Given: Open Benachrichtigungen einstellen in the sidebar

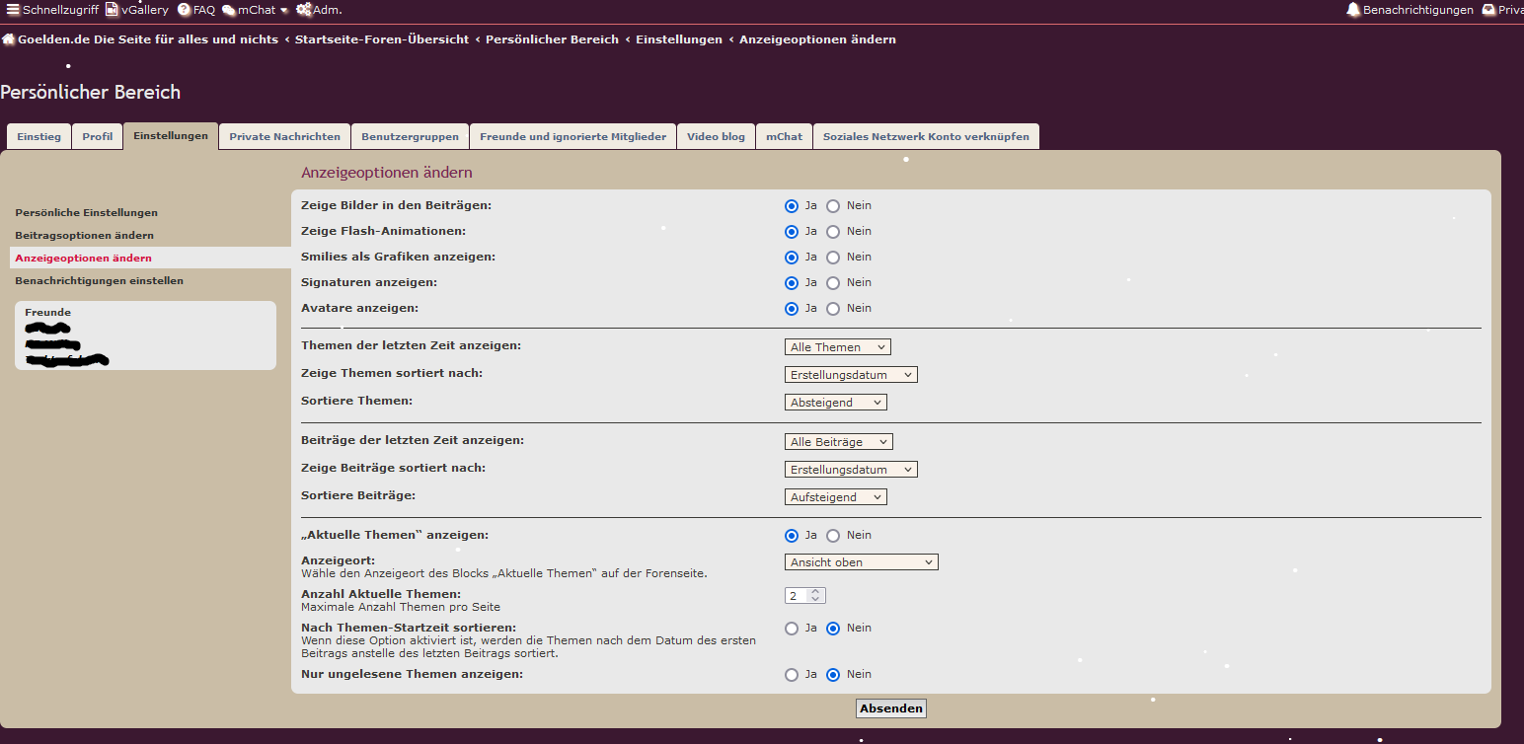Looking at the screenshot, I should tap(99, 281).
